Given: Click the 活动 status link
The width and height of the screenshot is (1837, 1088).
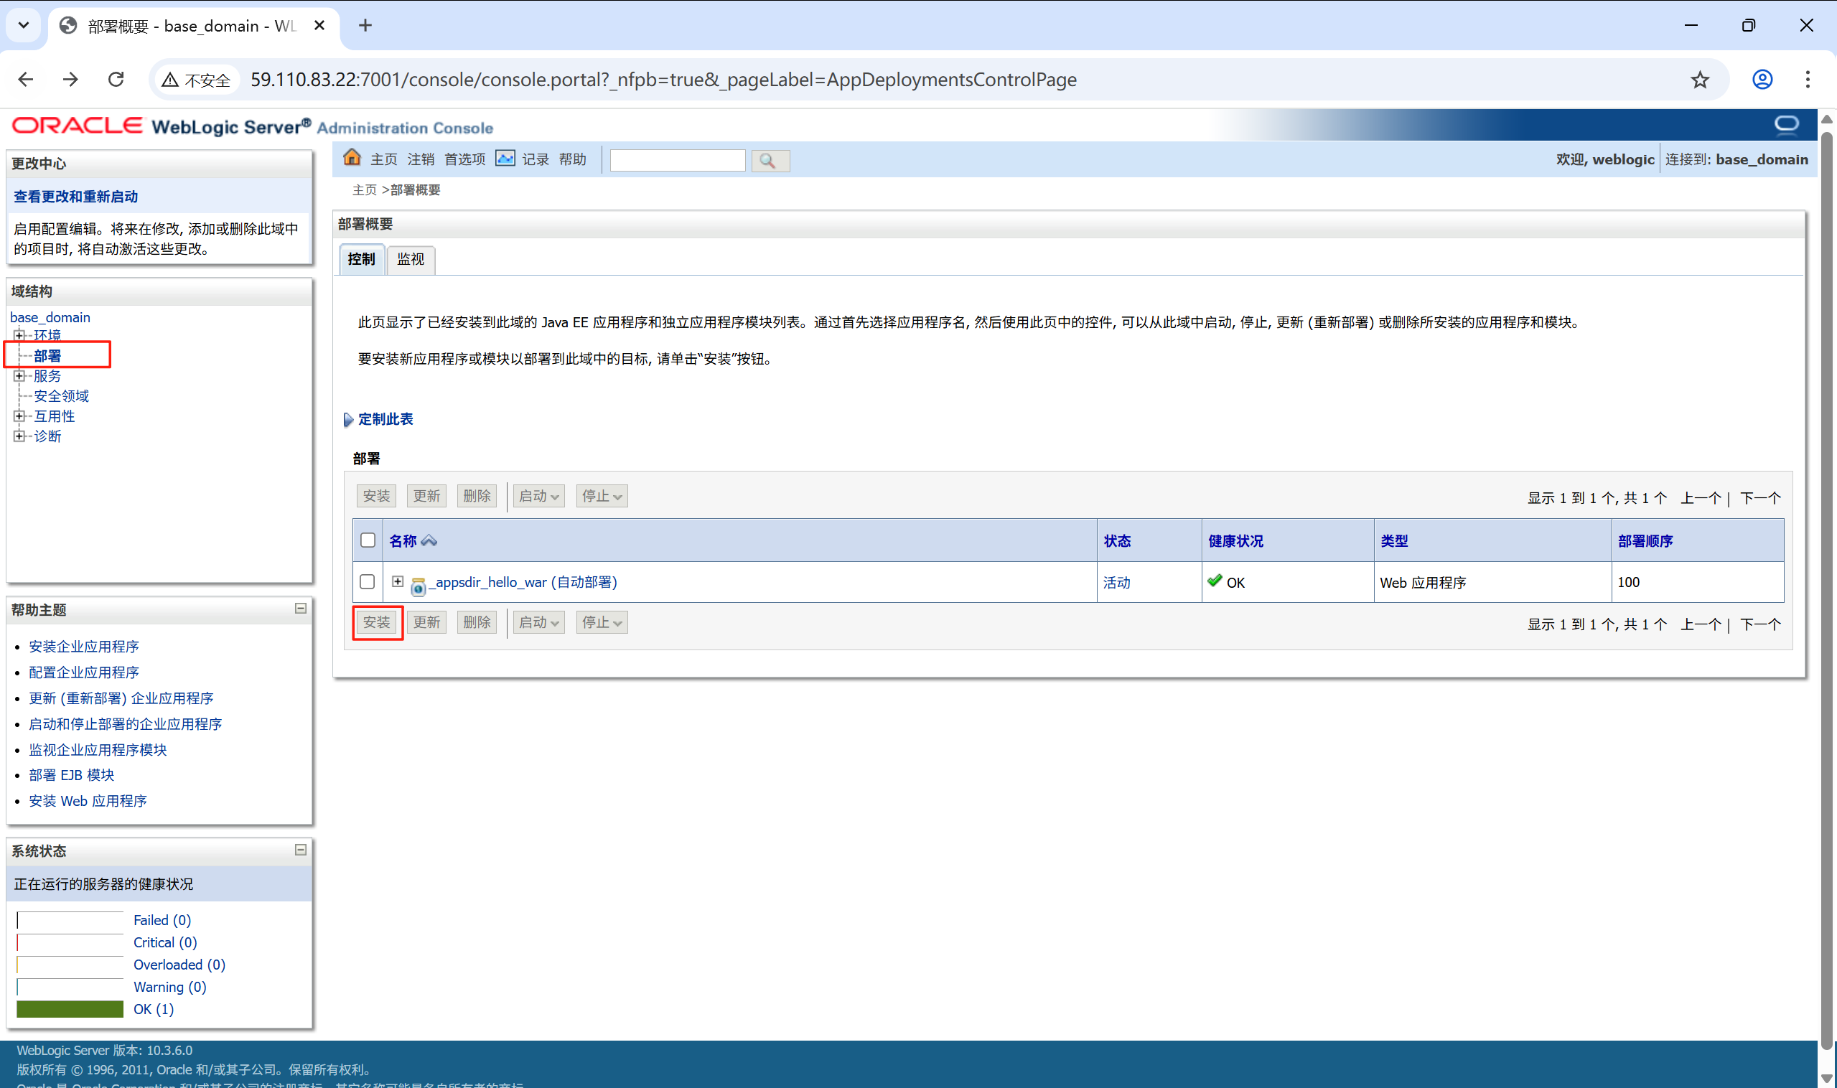Looking at the screenshot, I should coord(1117,583).
